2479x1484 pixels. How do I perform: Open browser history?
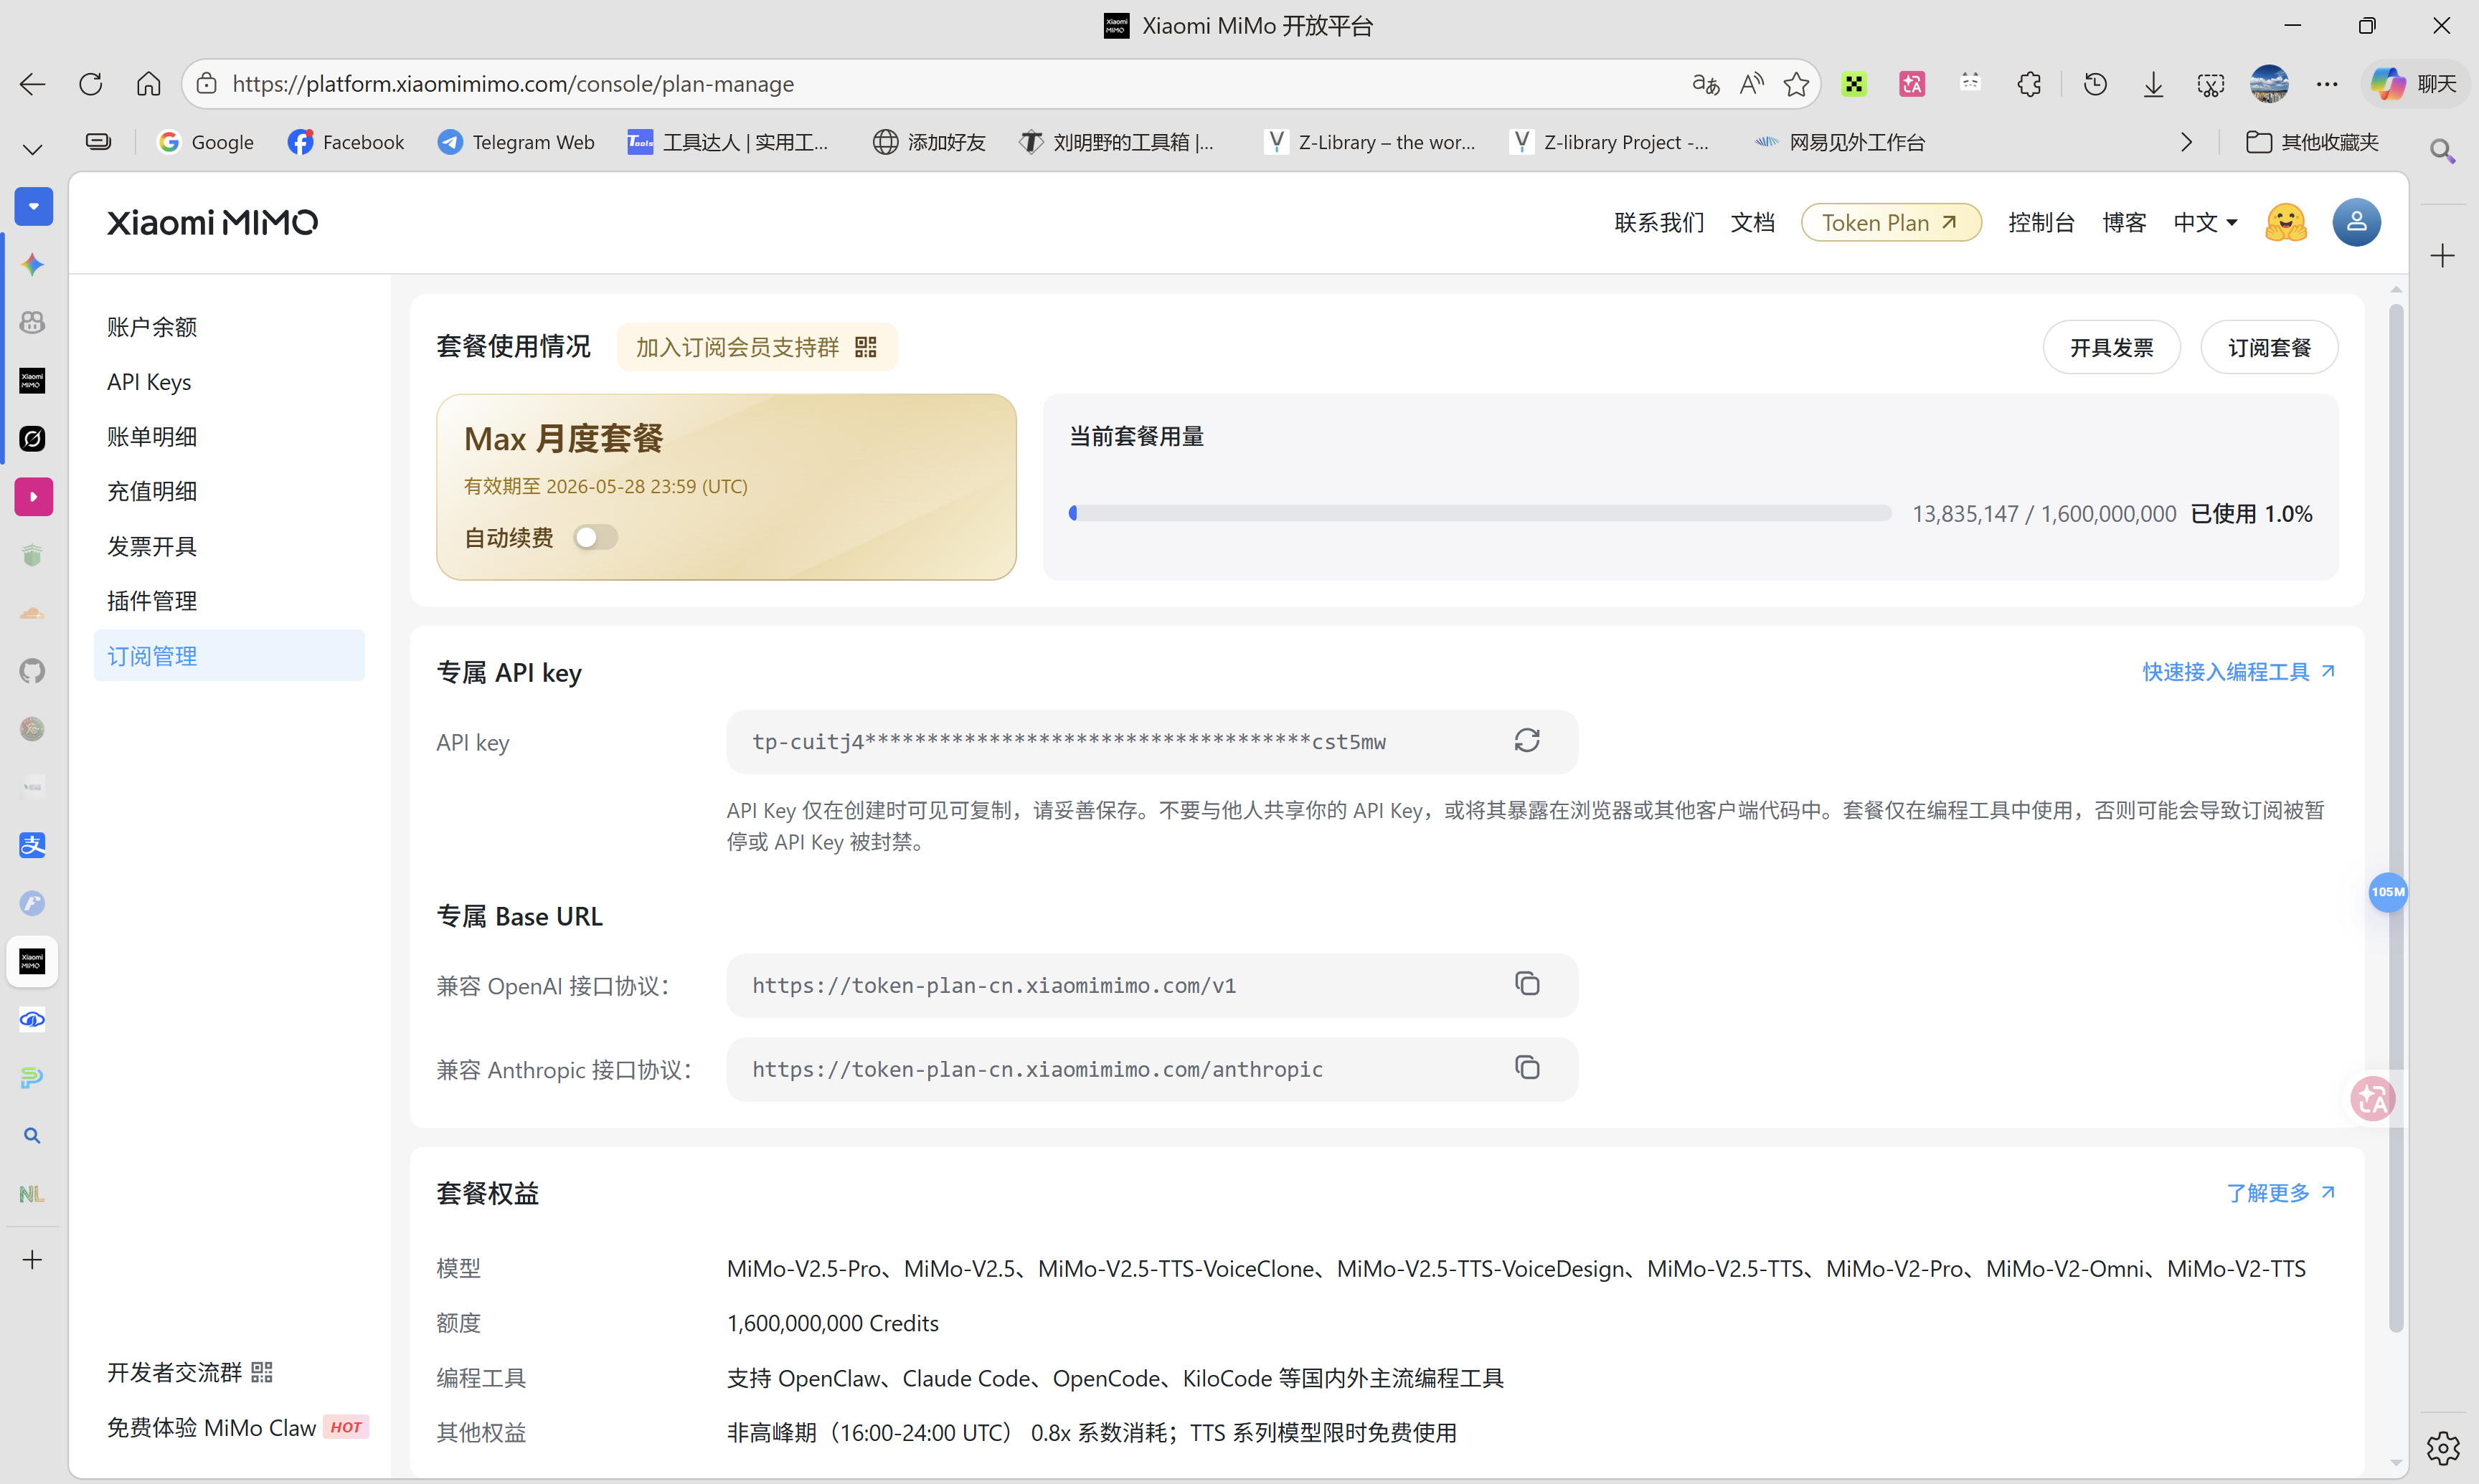[2095, 84]
